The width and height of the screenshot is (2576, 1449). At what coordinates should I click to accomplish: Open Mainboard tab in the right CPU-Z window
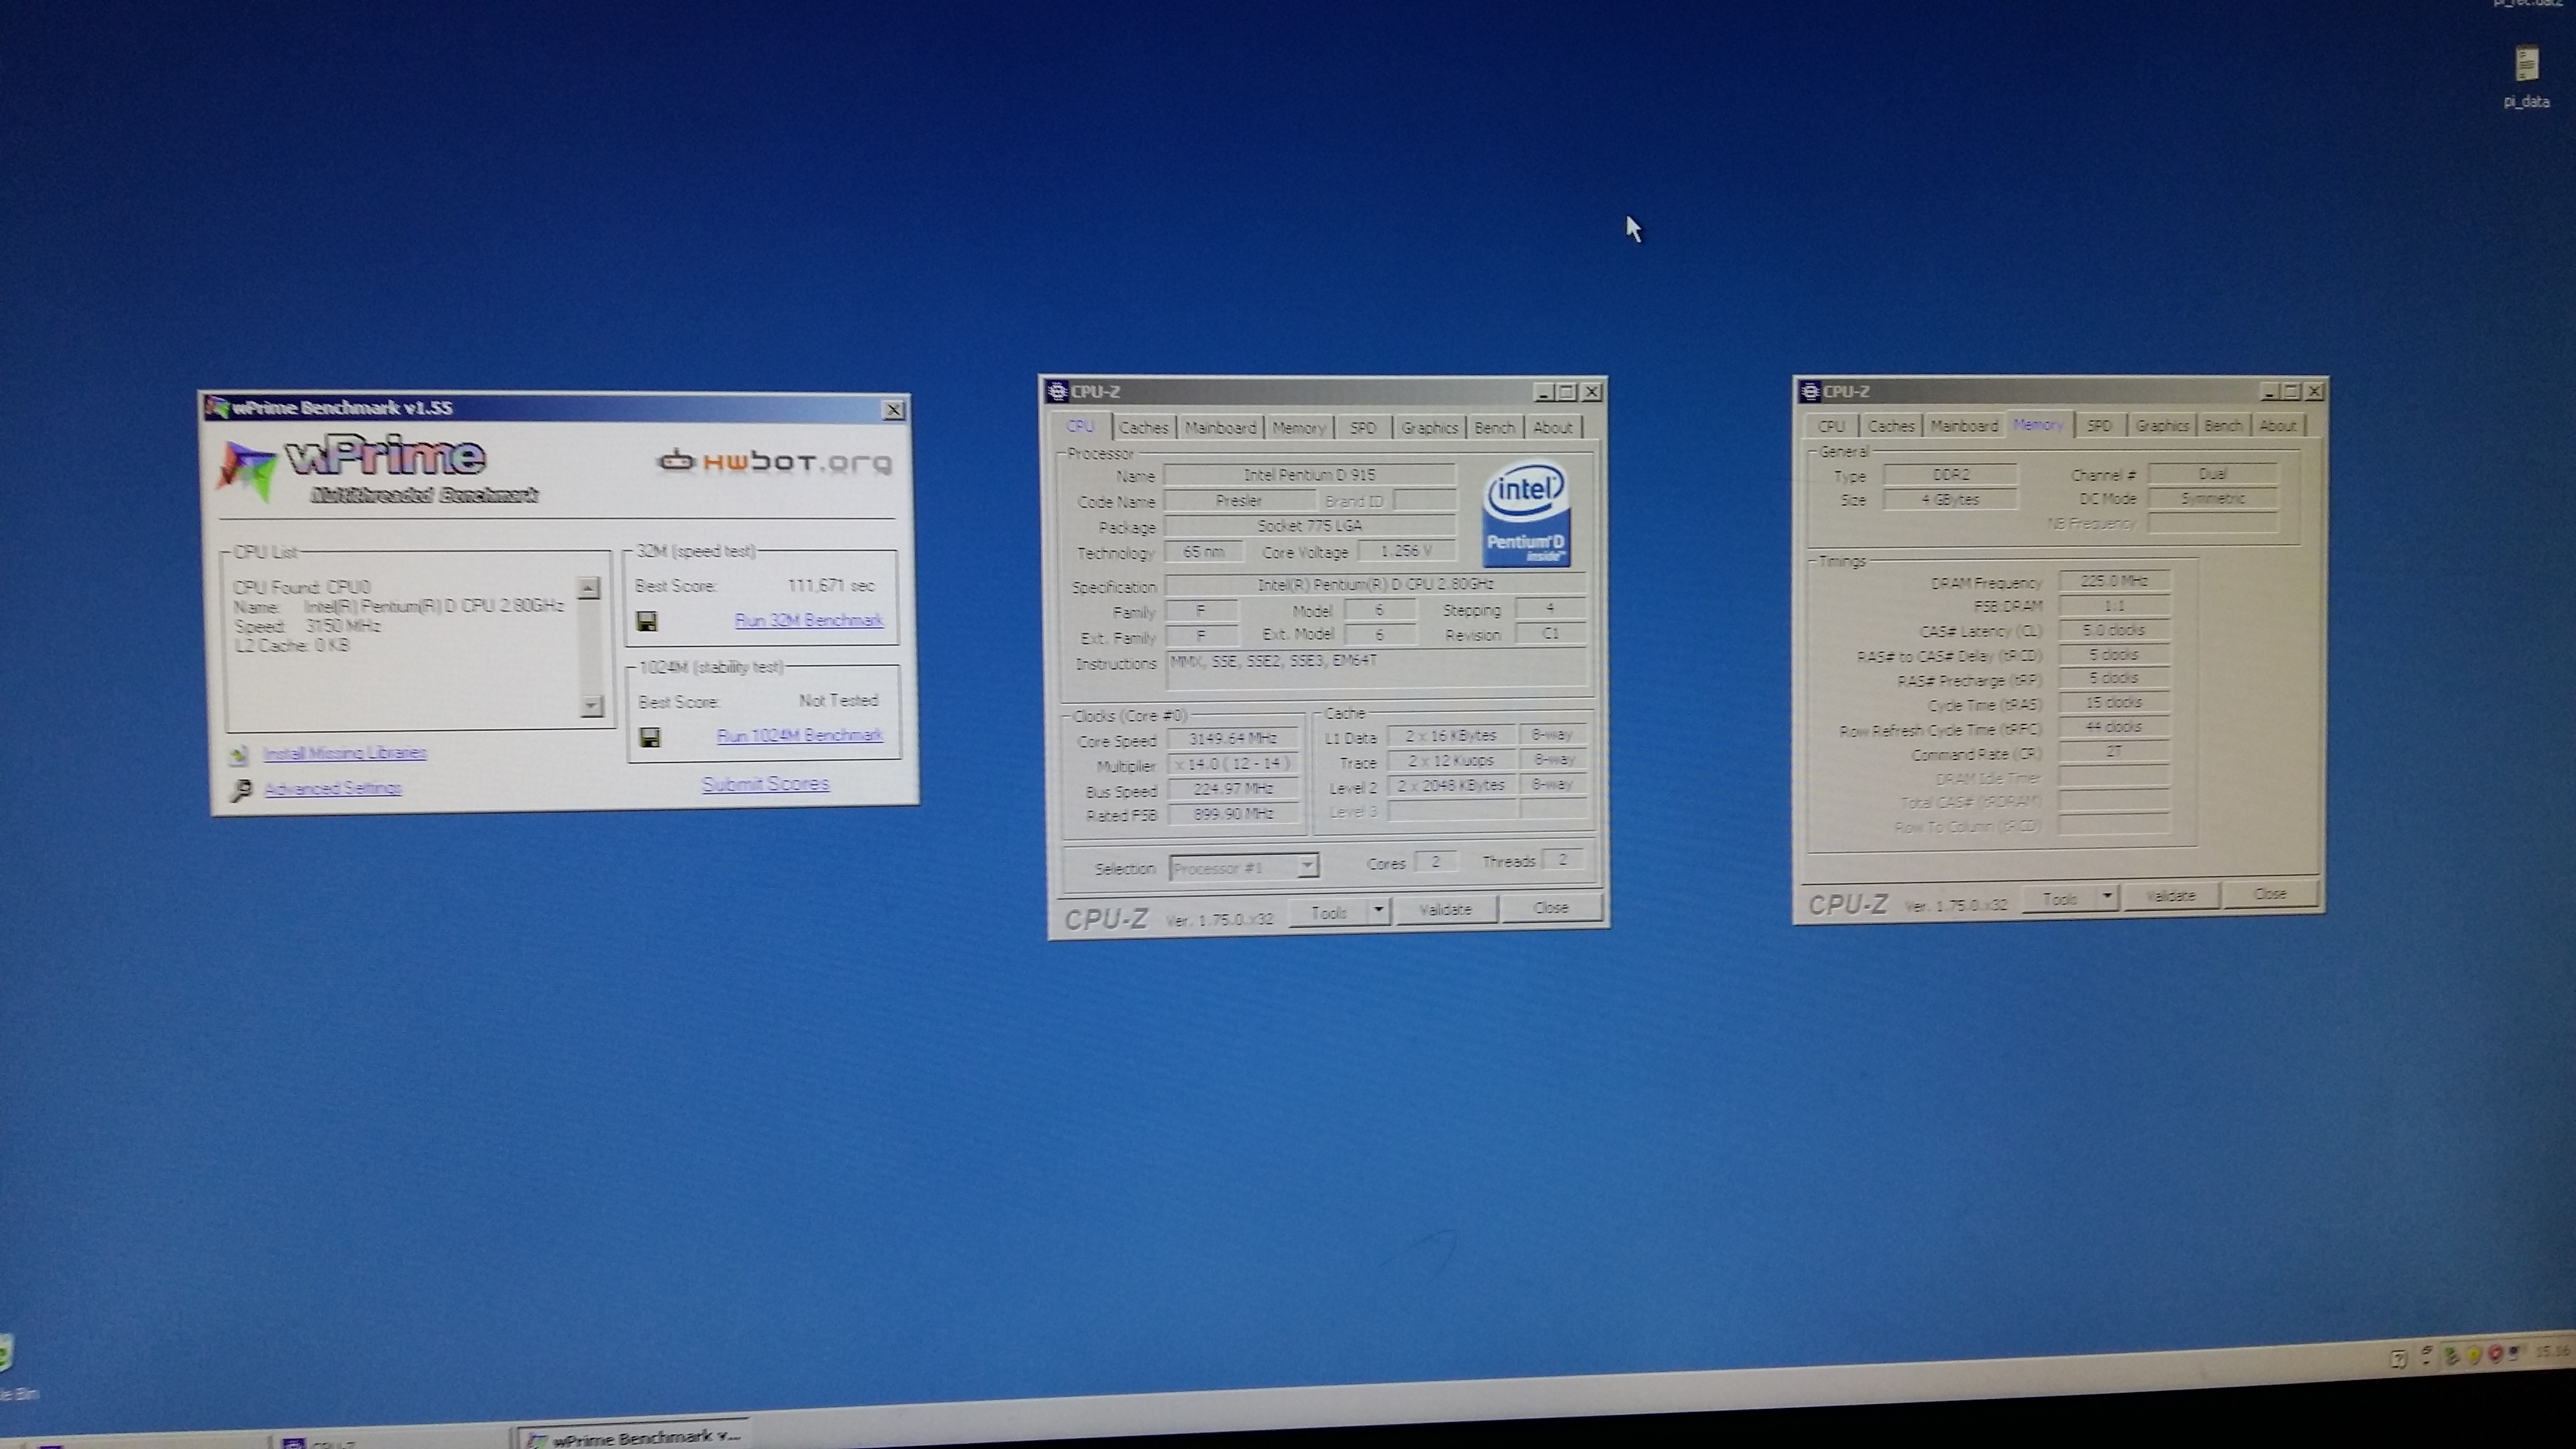[1964, 425]
